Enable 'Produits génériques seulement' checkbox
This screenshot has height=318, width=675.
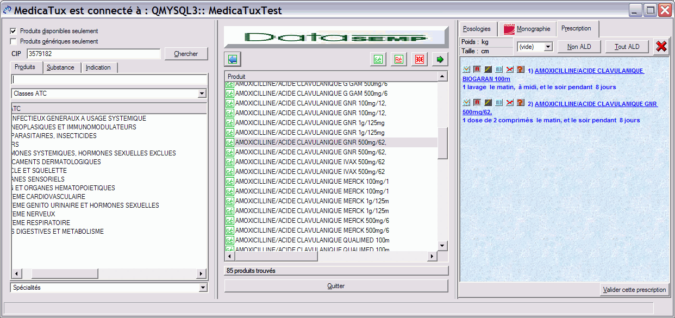(13, 41)
